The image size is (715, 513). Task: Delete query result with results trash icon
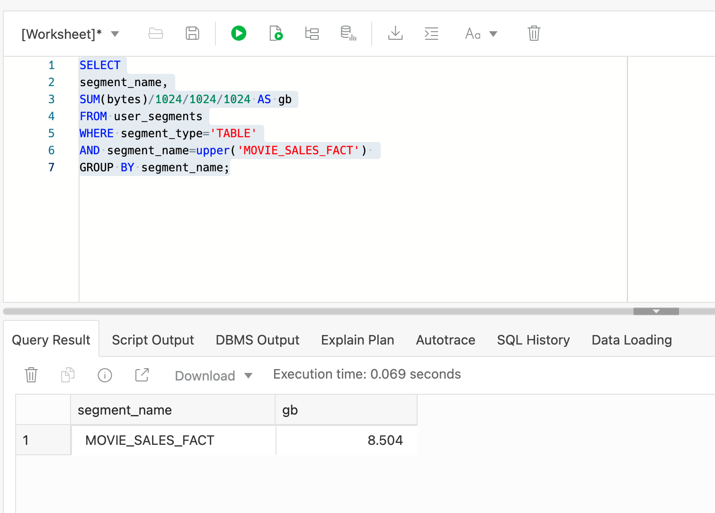pyautogui.click(x=31, y=375)
